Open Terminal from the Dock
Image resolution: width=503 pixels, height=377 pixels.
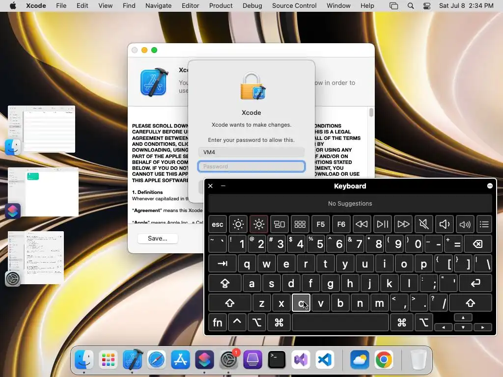click(x=277, y=360)
